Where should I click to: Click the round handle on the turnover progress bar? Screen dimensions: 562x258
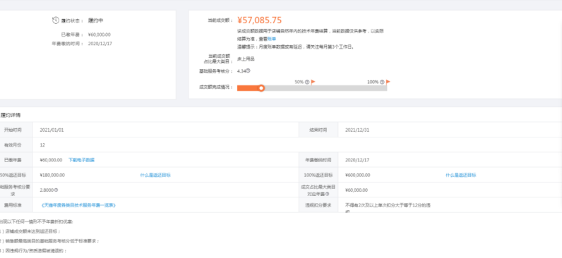pos(261,88)
